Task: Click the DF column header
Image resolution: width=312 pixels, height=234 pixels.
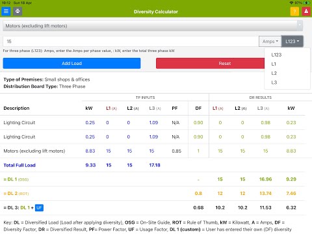Action: (x=198, y=108)
